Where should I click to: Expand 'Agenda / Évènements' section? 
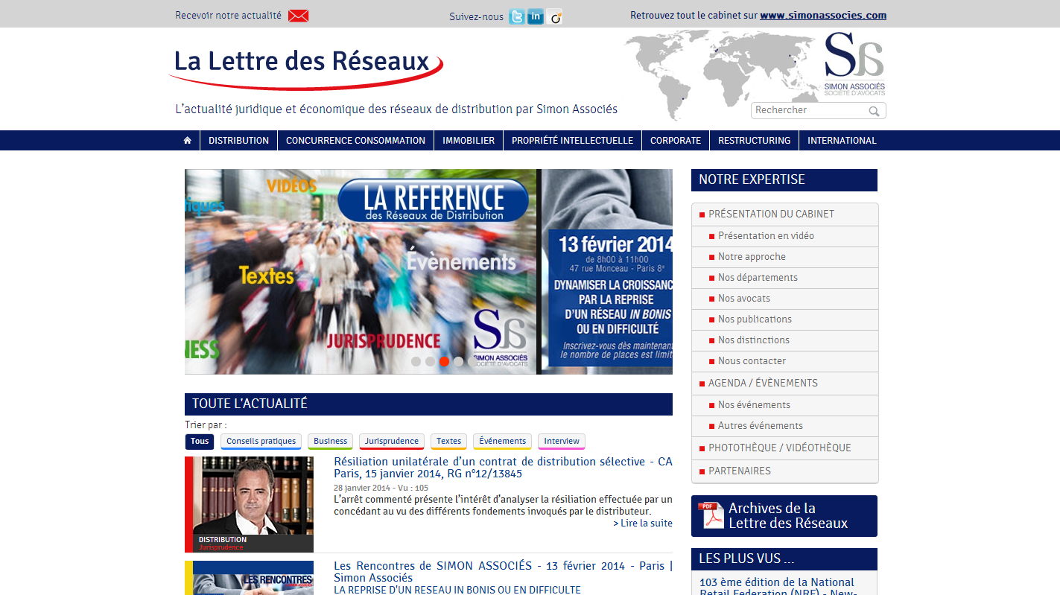(763, 383)
